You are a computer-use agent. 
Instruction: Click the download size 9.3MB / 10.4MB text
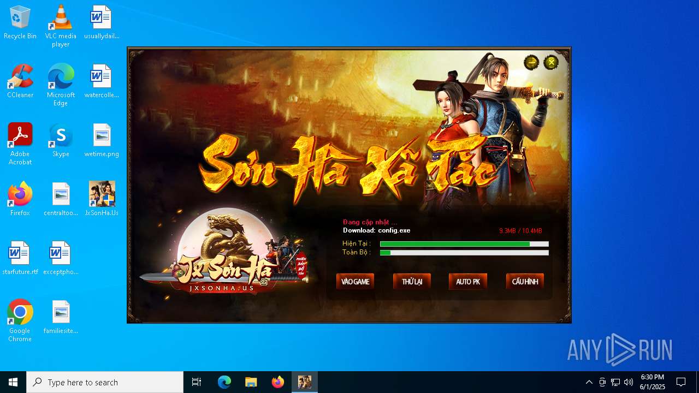(x=520, y=231)
